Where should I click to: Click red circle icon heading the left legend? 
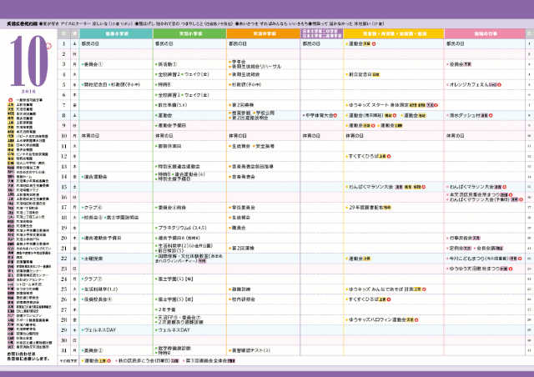click(x=10, y=100)
